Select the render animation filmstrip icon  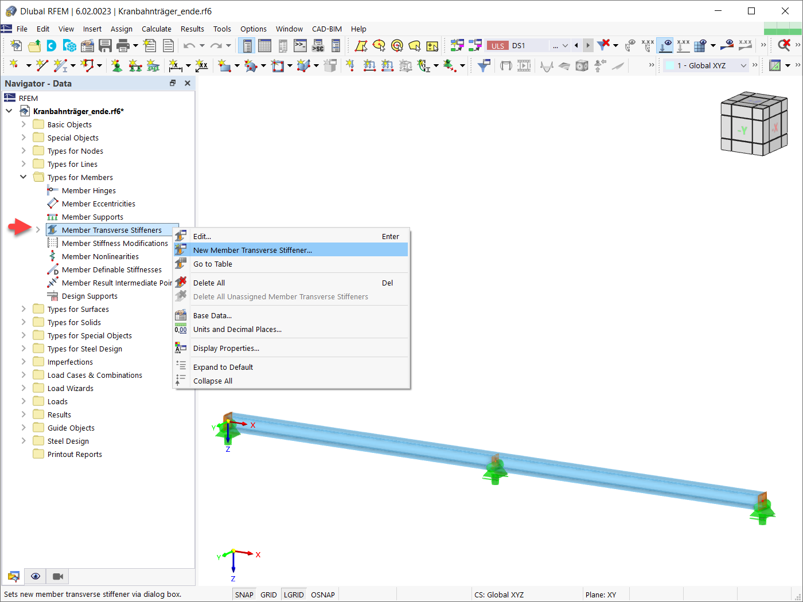click(524, 66)
